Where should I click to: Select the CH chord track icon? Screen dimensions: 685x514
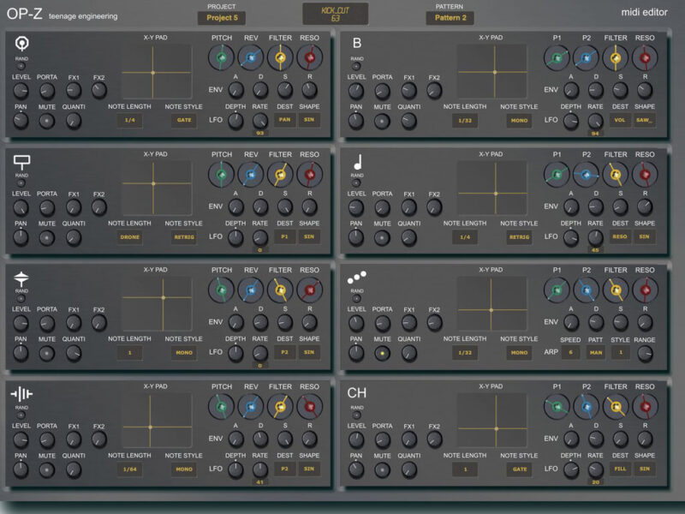point(359,393)
